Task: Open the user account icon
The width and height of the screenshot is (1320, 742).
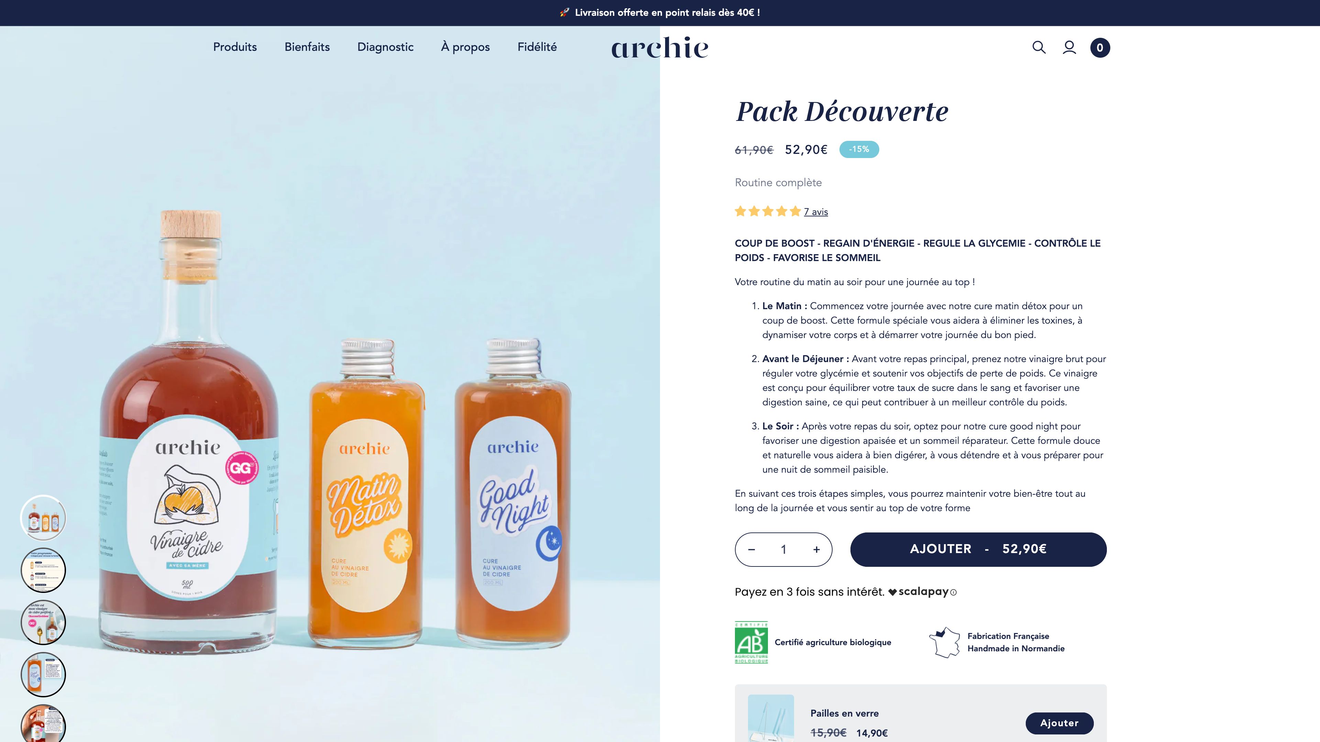Action: (x=1069, y=47)
